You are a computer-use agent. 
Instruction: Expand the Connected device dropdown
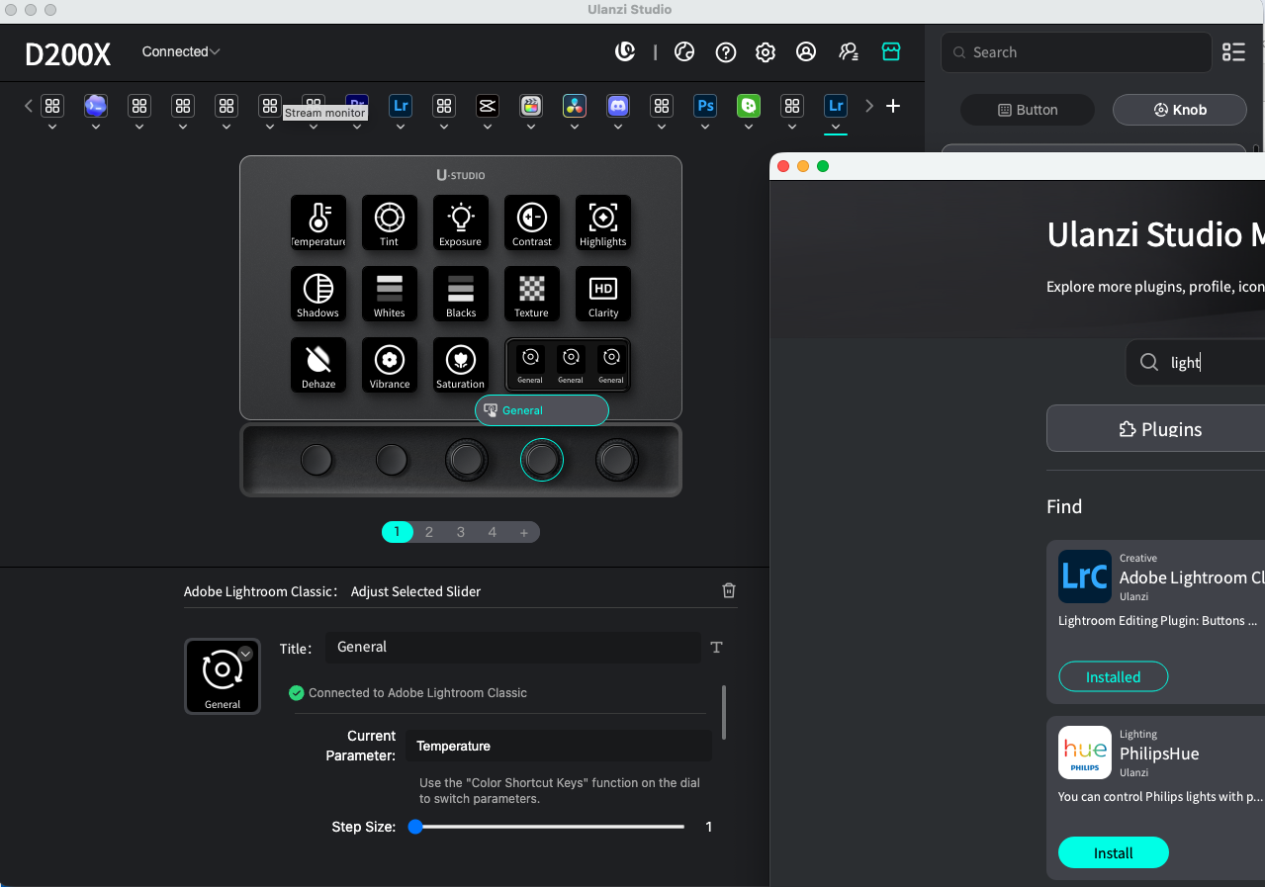click(181, 51)
